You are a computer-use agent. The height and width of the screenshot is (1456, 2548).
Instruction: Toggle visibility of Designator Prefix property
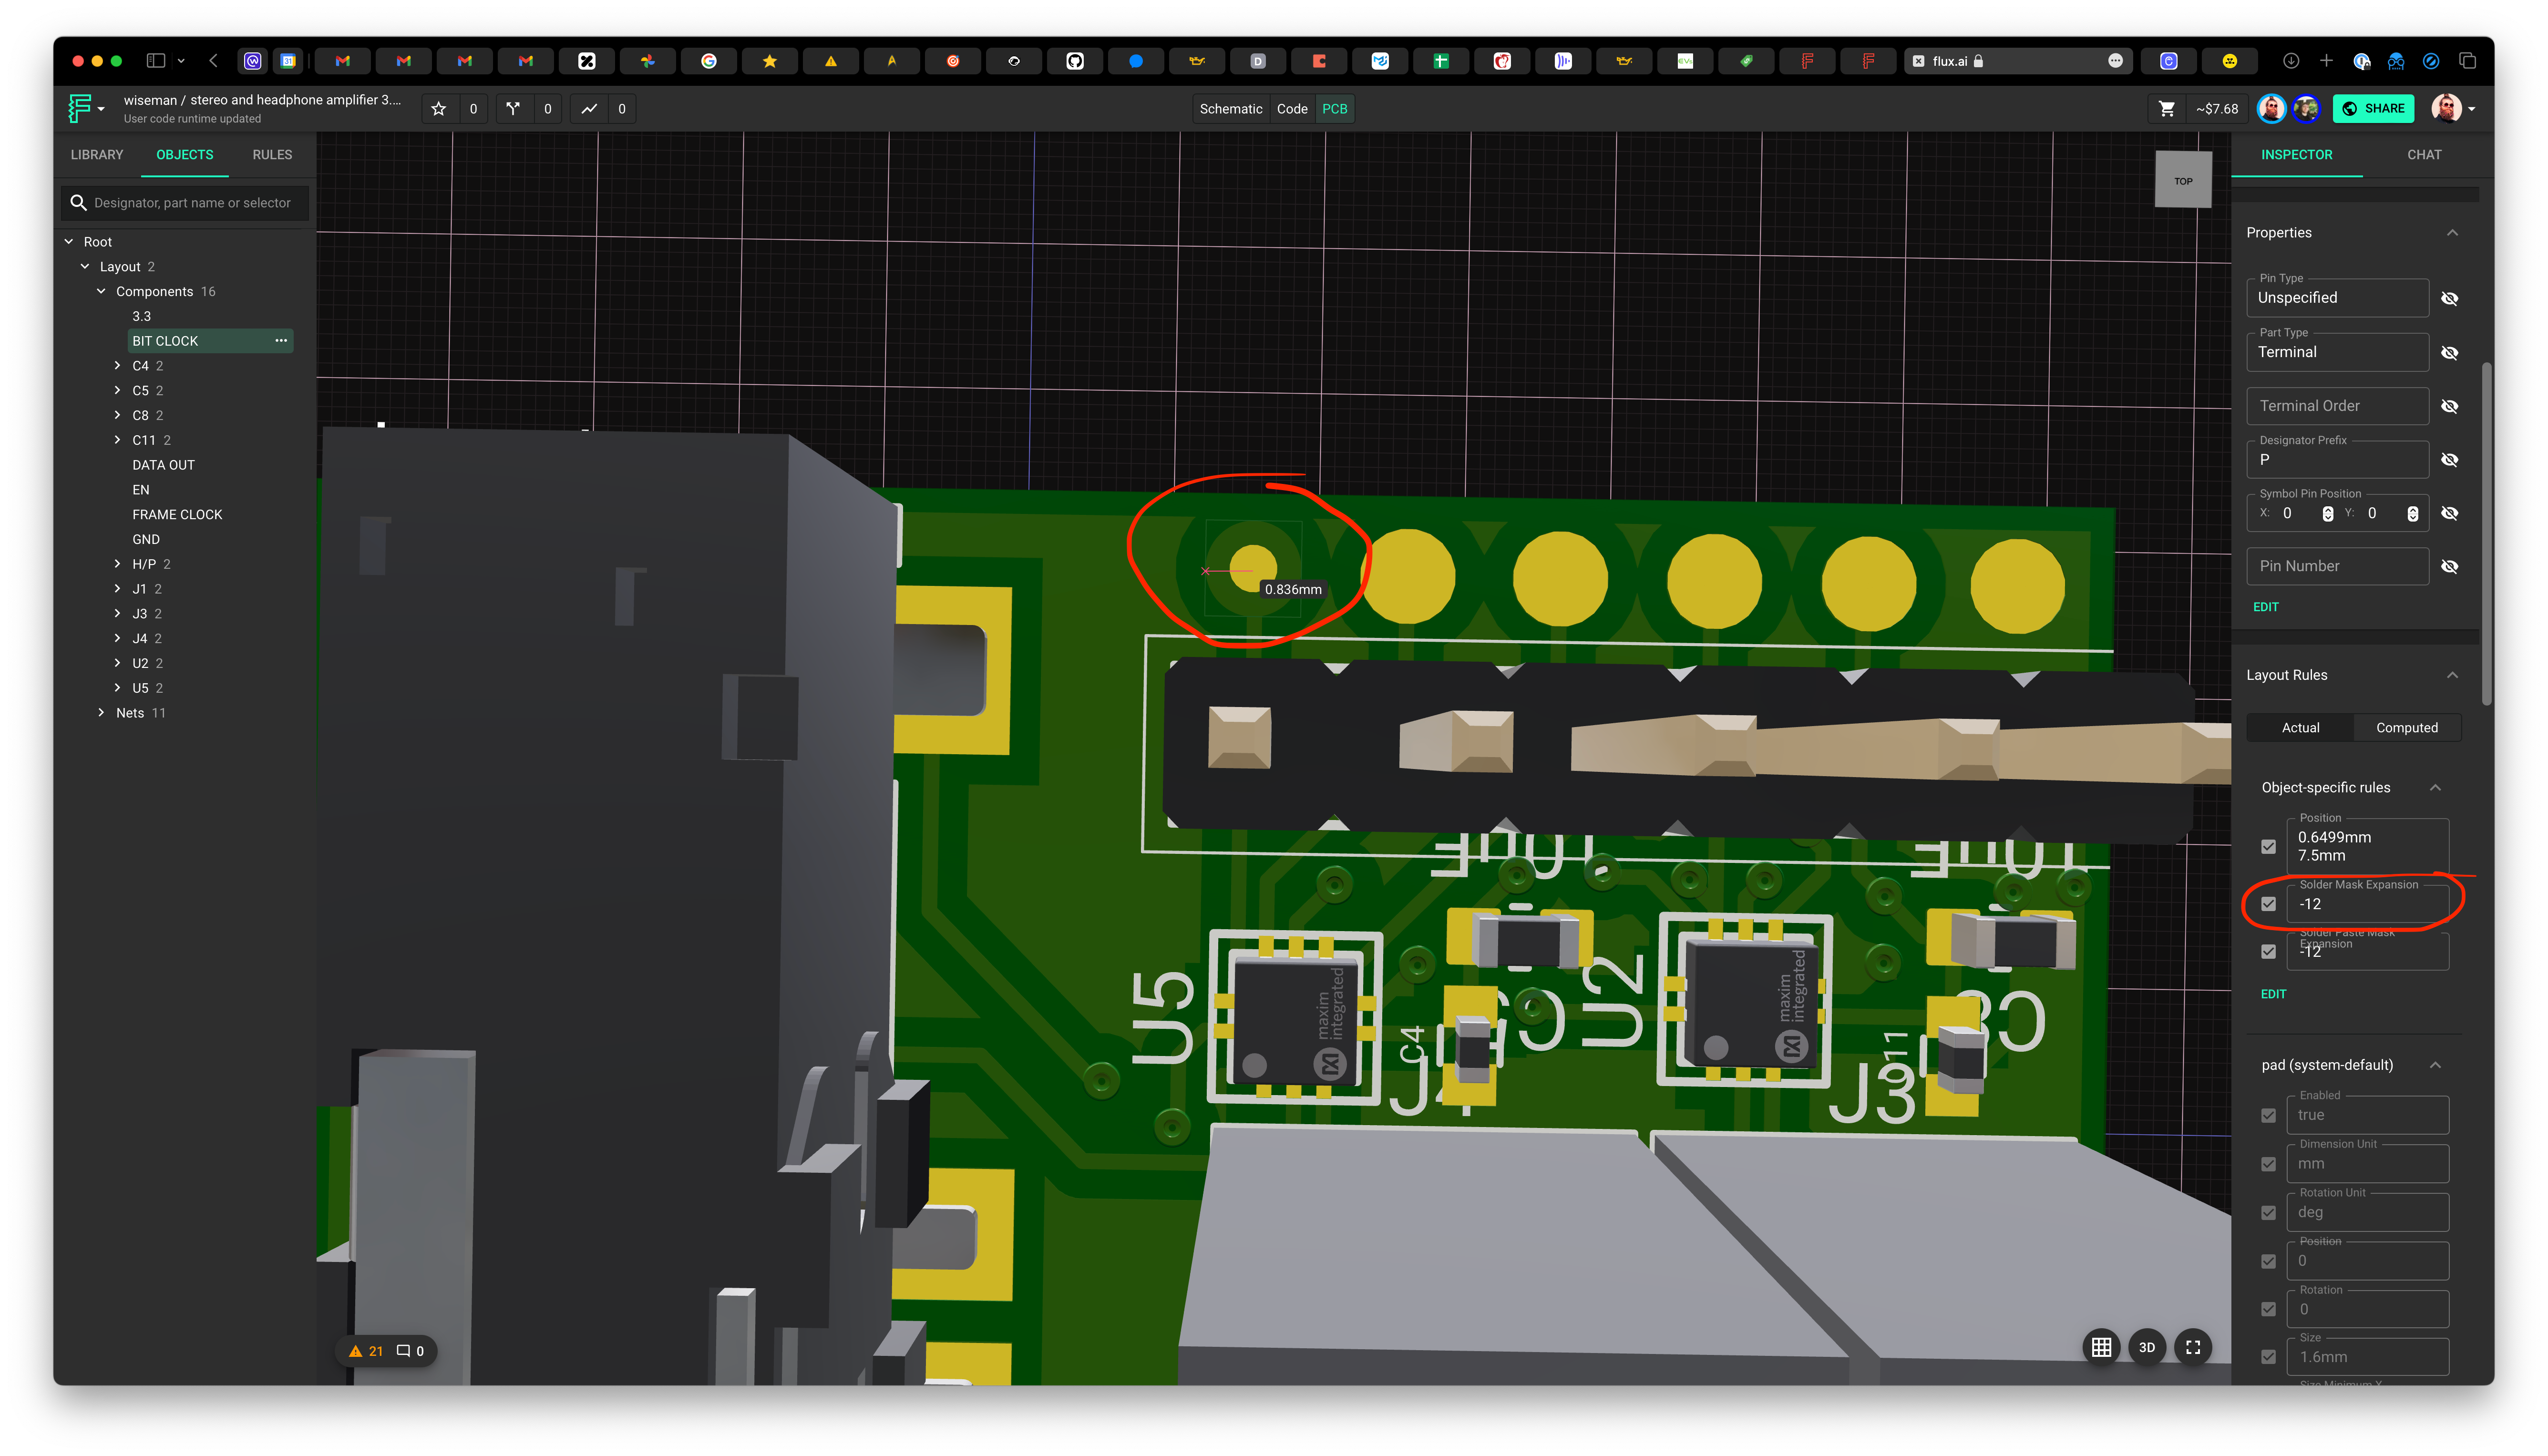(x=2449, y=460)
